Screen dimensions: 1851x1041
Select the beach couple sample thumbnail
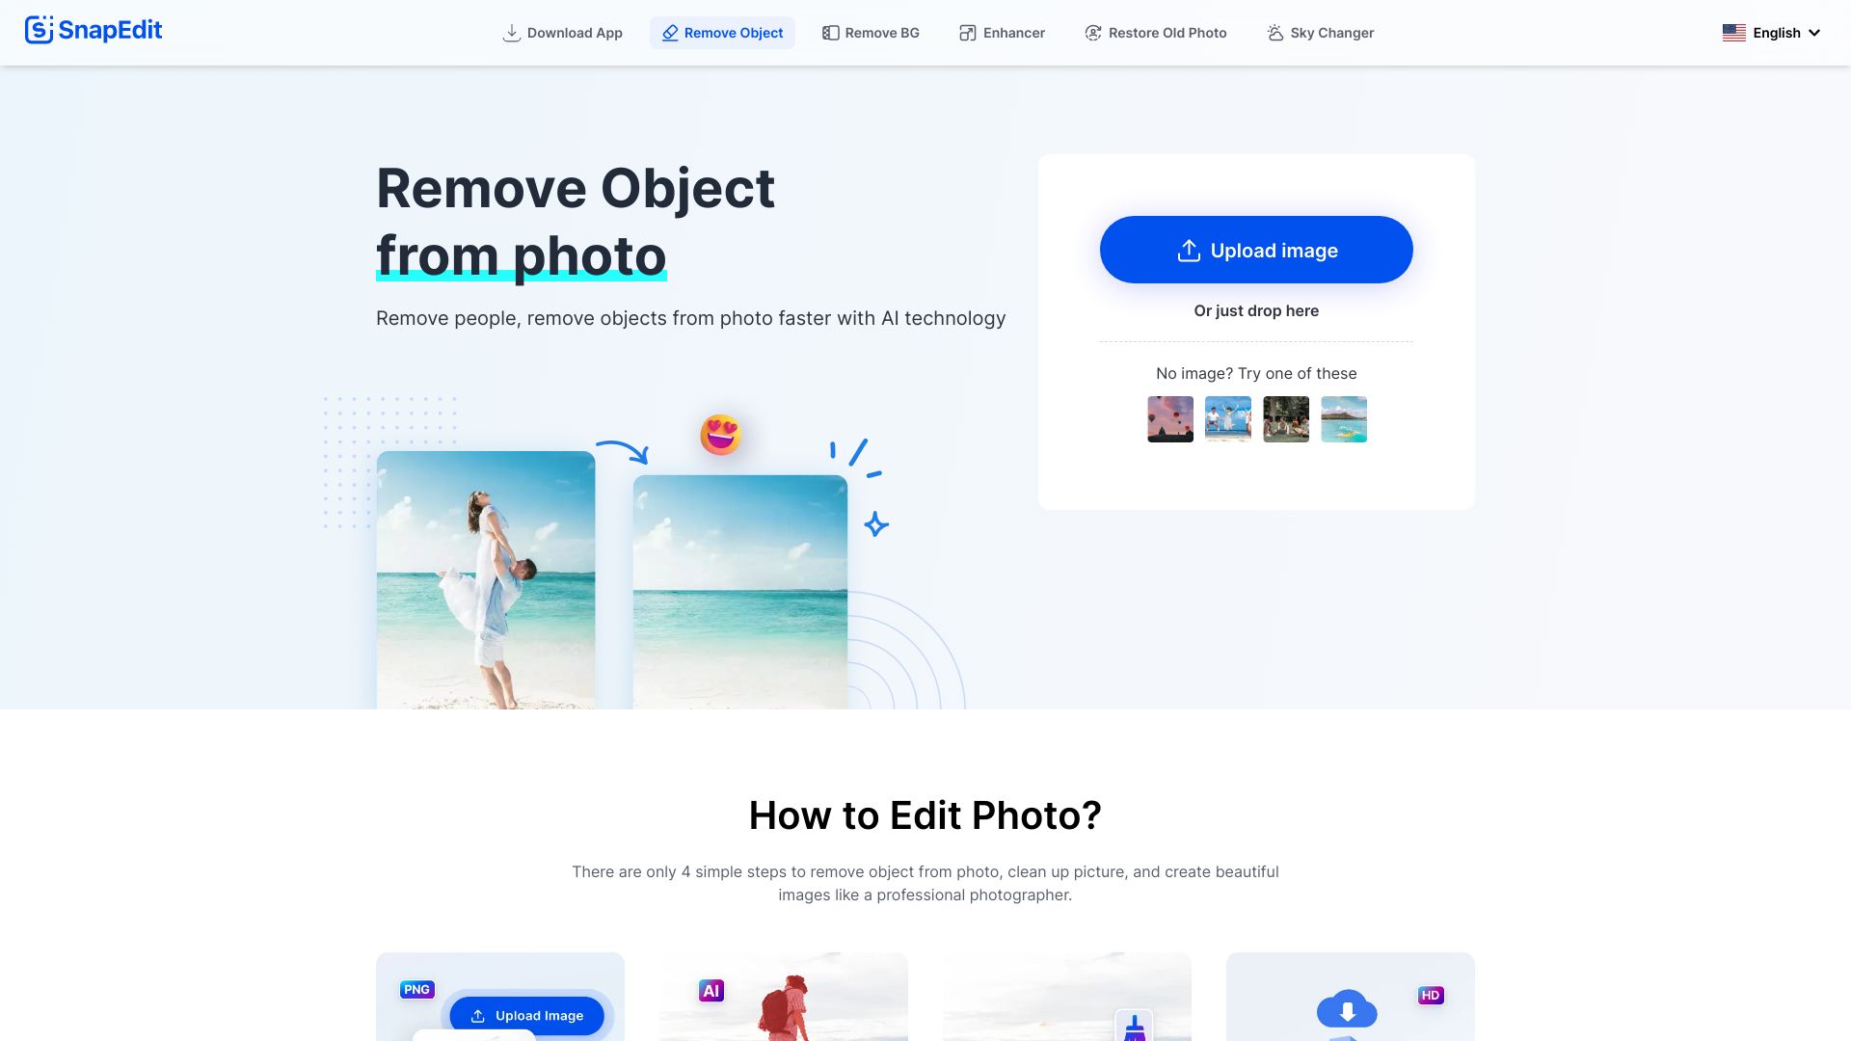coord(1227,419)
